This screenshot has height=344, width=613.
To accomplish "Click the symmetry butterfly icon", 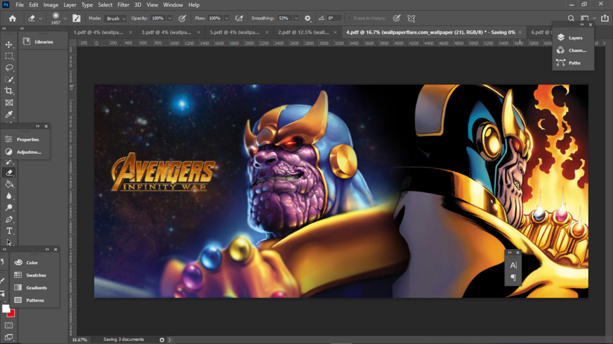I will click(x=411, y=18).
